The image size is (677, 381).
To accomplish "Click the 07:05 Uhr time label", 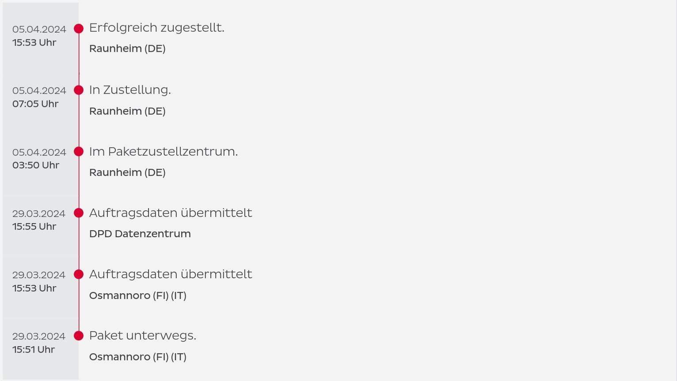I will pyautogui.click(x=35, y=104).
